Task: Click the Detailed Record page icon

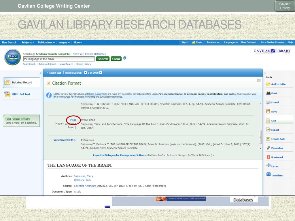Action: point(7,82)
